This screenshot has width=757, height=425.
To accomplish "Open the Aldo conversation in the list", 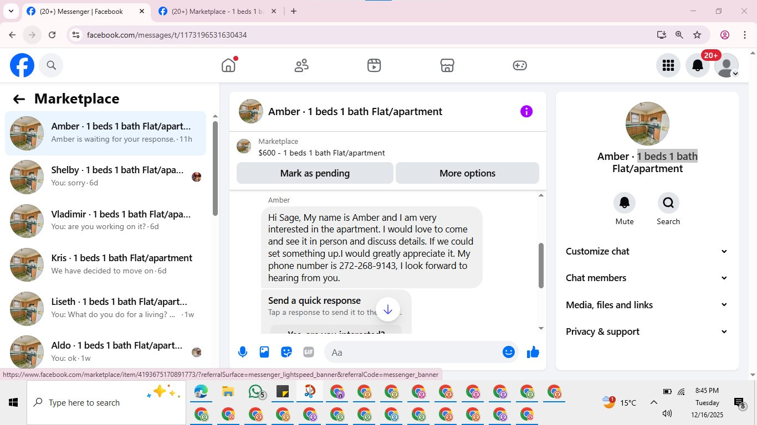I will point(105,351).
